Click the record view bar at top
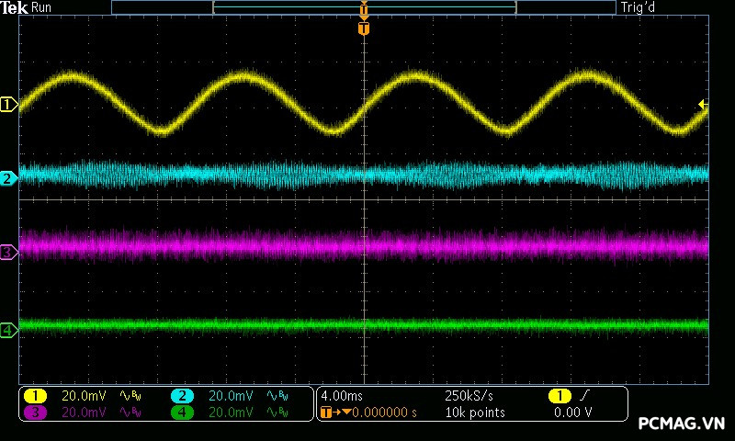This screenshot has height=441, width=735. pyautogui.click(x=364, y=7)
